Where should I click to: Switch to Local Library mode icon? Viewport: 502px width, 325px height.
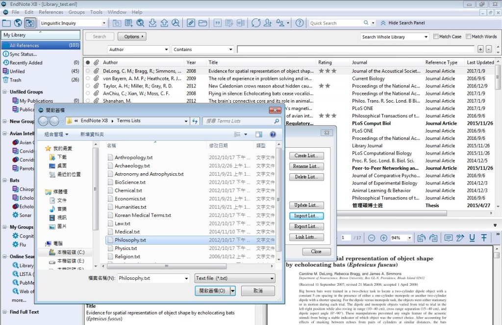[7, 23]
